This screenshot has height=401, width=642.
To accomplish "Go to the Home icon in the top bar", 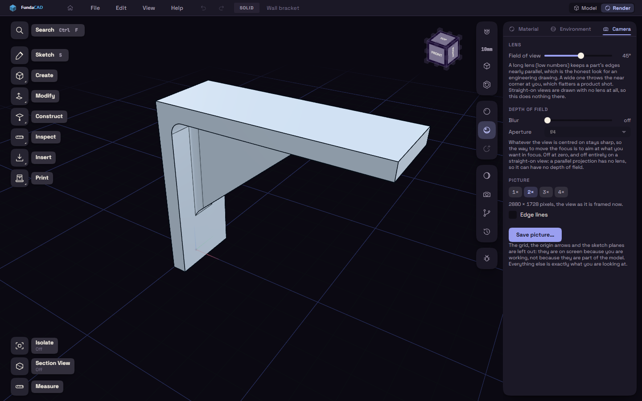I will 70,8.
